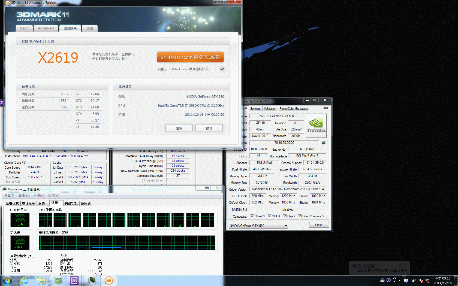
Task: Open the 檢視(V) menu in Task Manager
Action: tap(39, 196)
